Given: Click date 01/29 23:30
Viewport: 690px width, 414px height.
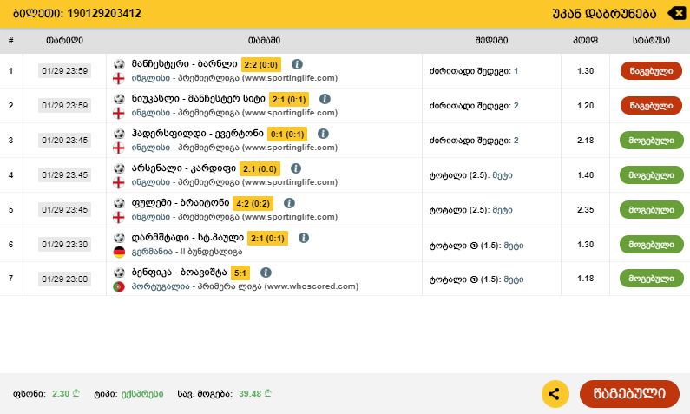Looking at the screenshot, I should tap(65, 244).
